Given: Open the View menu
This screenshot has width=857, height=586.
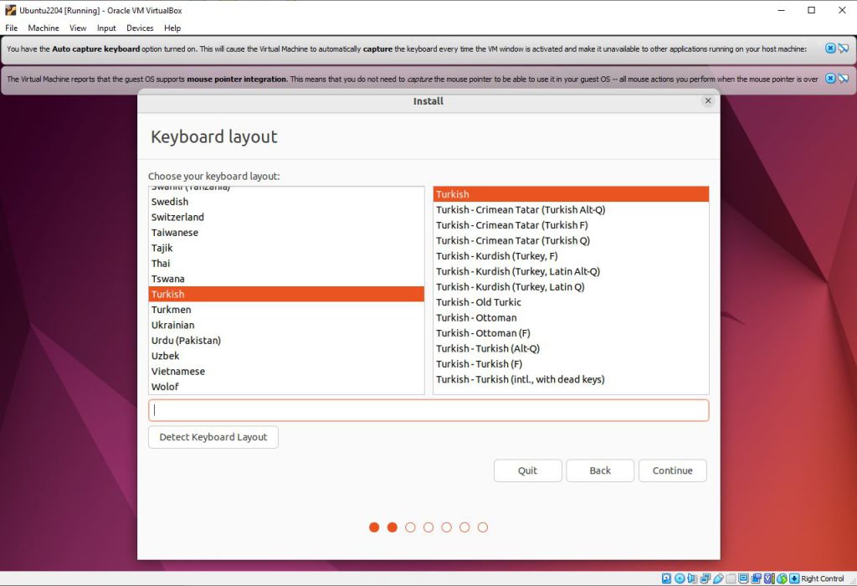Looking at the screenshot, I should pos(78,28).
